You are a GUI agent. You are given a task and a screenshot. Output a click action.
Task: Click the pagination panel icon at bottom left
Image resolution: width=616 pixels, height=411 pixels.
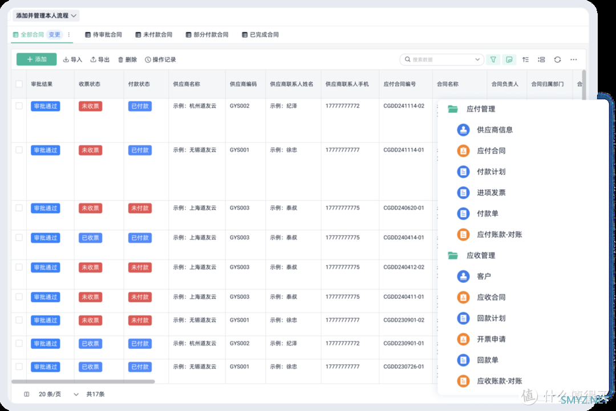(27, 394)
